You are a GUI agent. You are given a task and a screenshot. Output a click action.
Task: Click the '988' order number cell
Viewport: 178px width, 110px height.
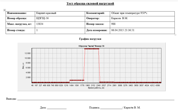coord(142,25)
